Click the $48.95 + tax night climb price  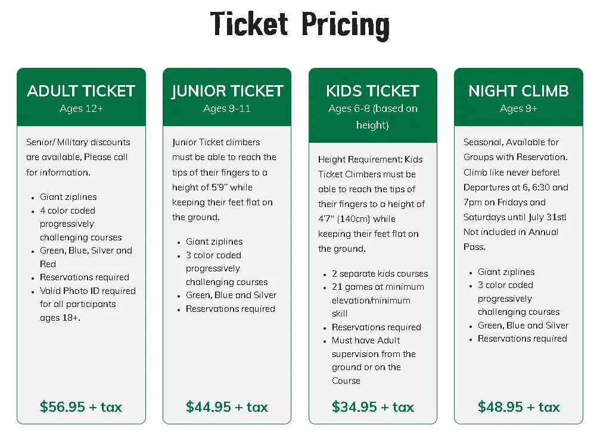click(x=518, y=407)
